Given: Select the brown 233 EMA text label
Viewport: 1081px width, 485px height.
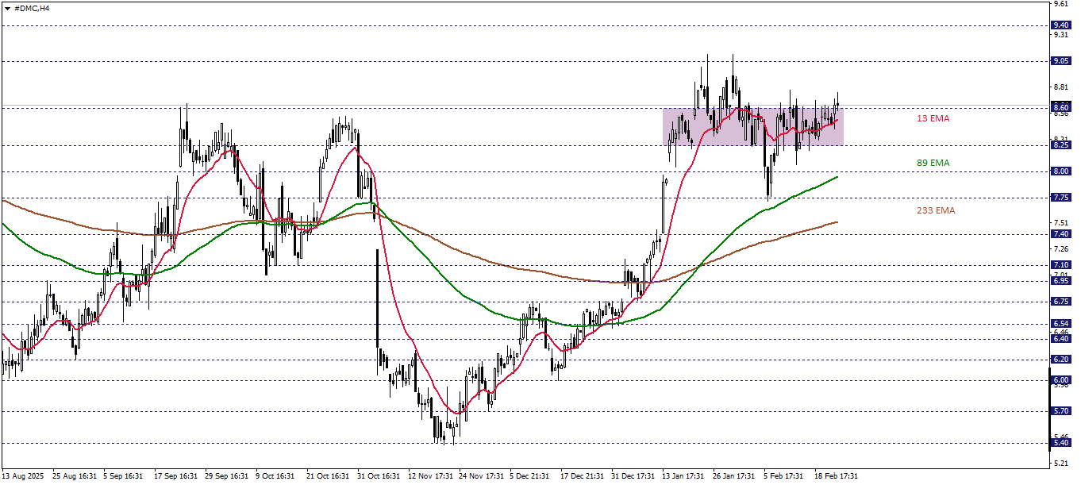Looking at the screenshot, I should [x=934, y=210].
